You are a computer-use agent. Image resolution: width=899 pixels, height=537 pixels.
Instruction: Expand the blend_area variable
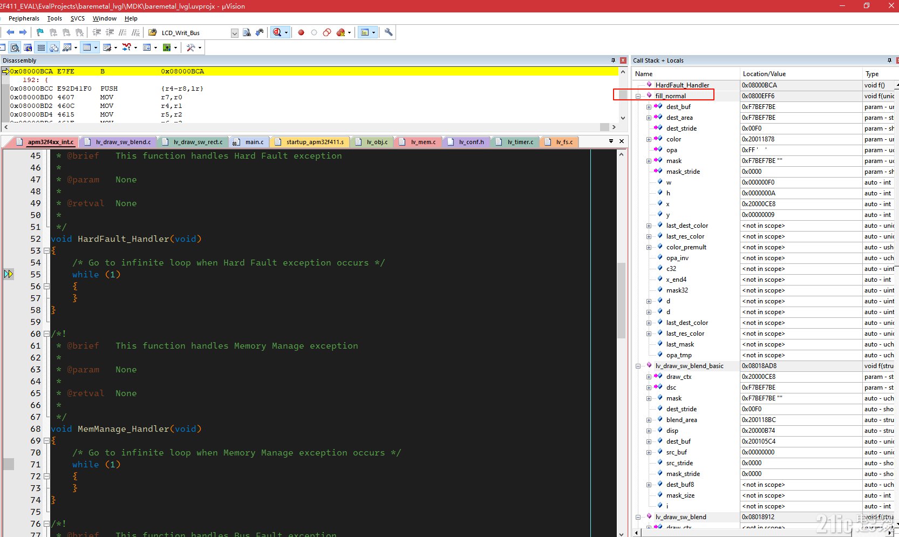point(649,420)
